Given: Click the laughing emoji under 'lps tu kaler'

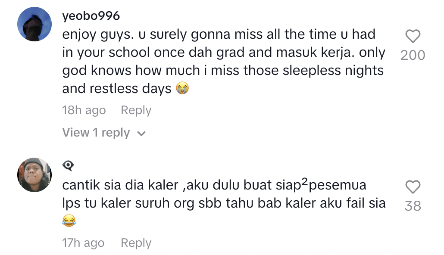Looking at the screenshot, I should (x=69, y=221).
